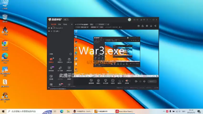Mute the 麦克风 microphone
Viewport: 203px width, 114px height.
120,82
